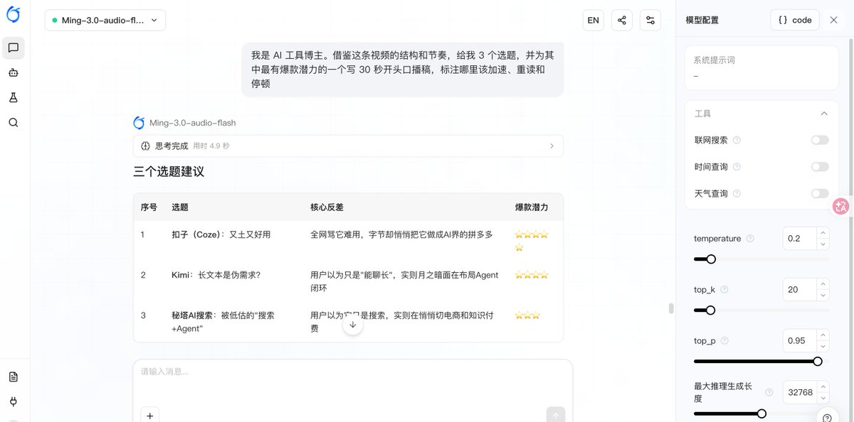Click the 核心反差 column header
The image size is (854, 422).
pyautogui.click(x=327, y=207)
